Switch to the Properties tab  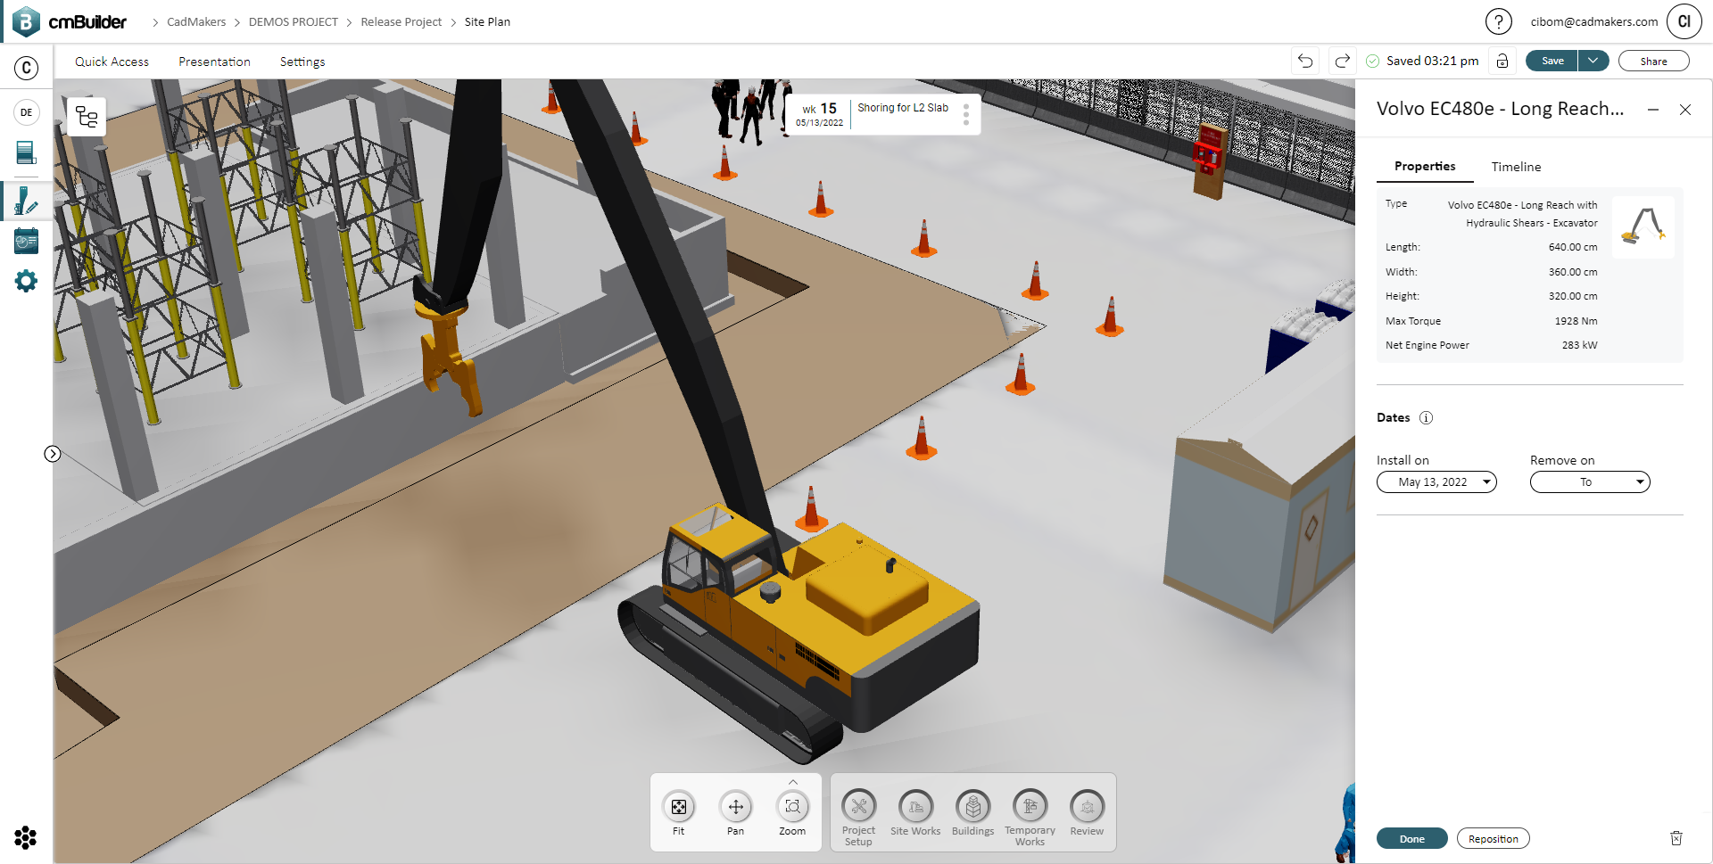point(1425,167)
